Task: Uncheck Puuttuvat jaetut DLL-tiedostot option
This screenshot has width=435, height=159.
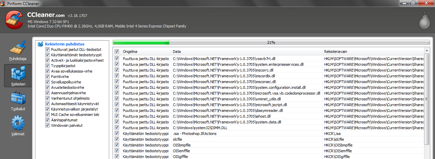Action: click(47, 49)
